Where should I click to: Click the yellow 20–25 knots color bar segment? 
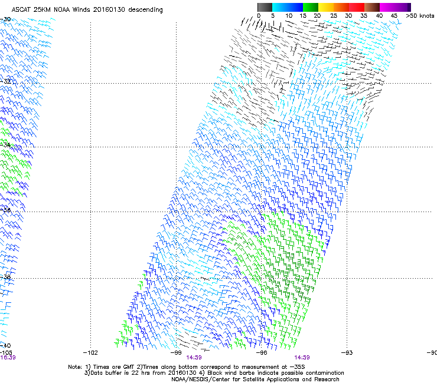click(x=326, y=7)
